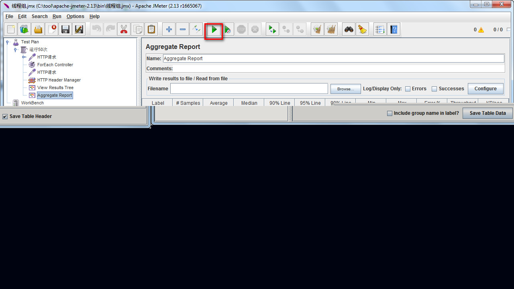Viewport: 514px width, 289px height.
Task: Click the # Samples column header
Action: tap(188, 103)
